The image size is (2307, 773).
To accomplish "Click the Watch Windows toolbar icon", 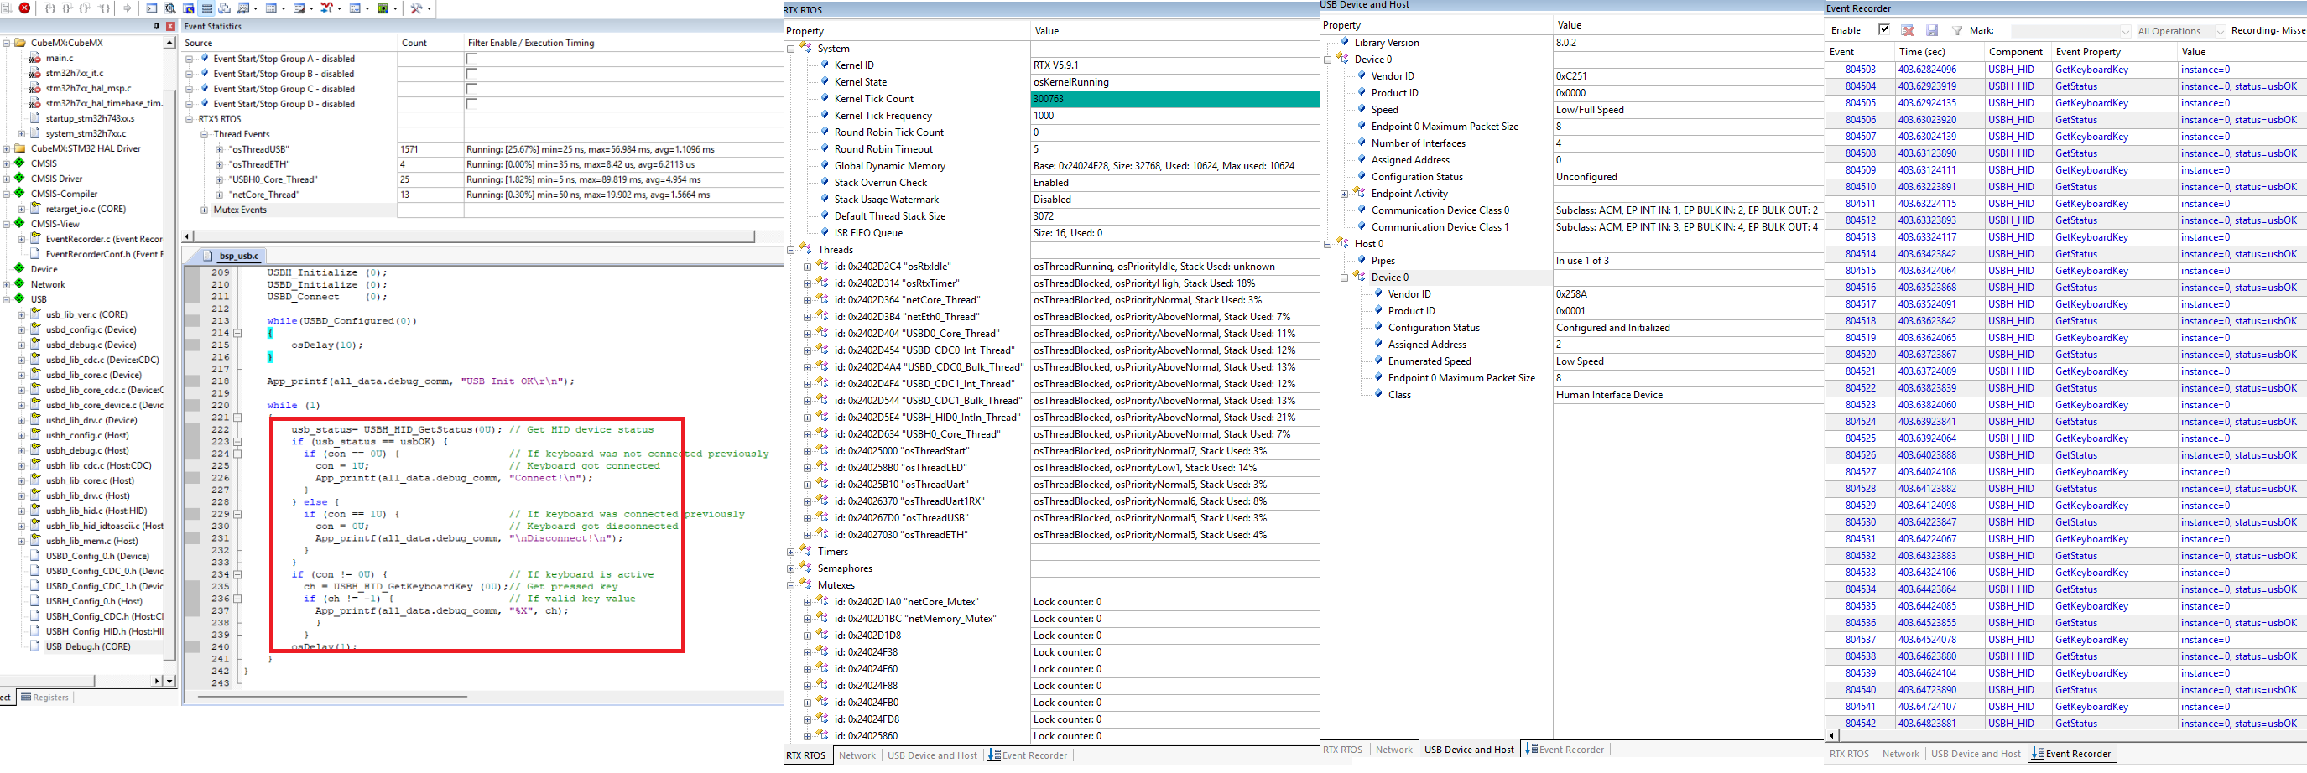I will [x=243, y=8].
